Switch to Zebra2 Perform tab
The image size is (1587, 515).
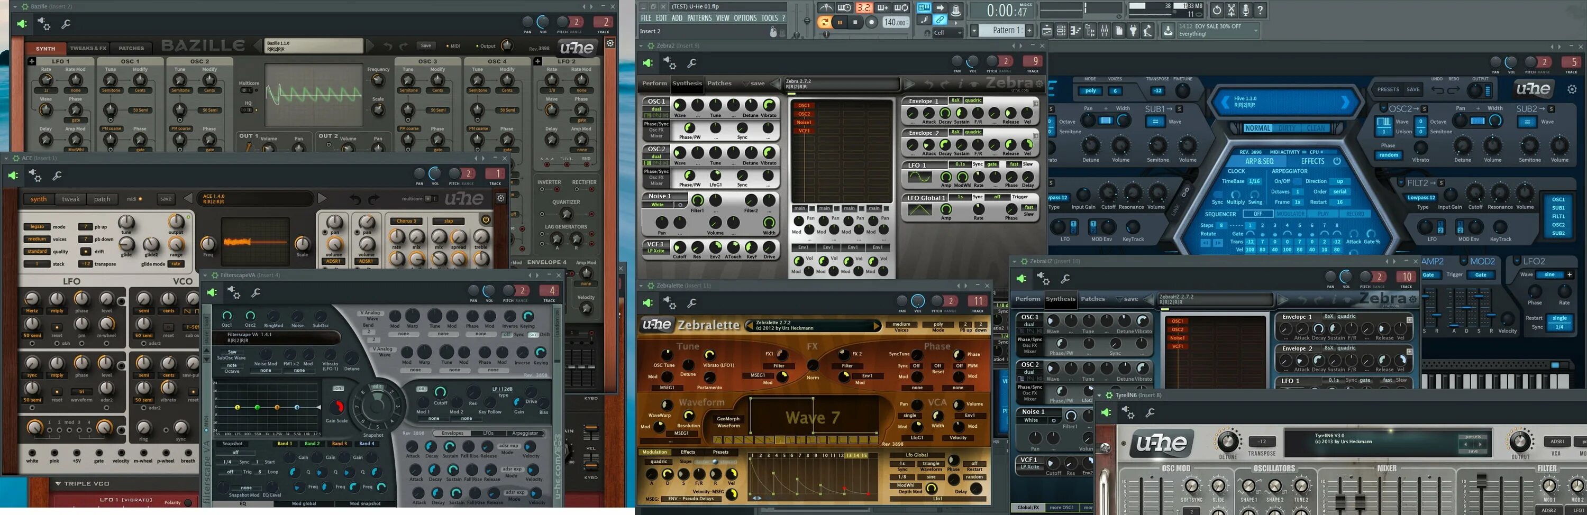point(655,84)
